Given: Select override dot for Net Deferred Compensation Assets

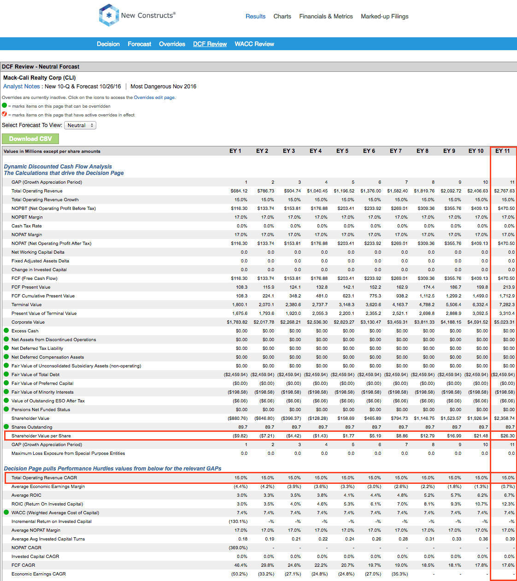Looking at the screenshot, I should click(x=6, y=357).
